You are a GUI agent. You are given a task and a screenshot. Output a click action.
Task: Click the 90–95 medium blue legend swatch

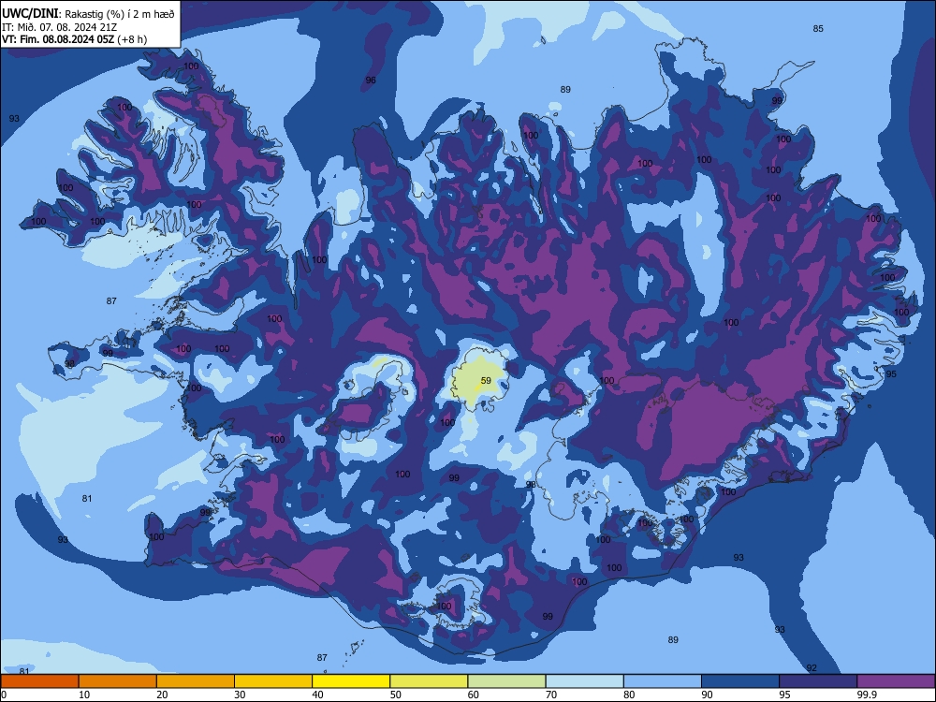tap(740, 681)
